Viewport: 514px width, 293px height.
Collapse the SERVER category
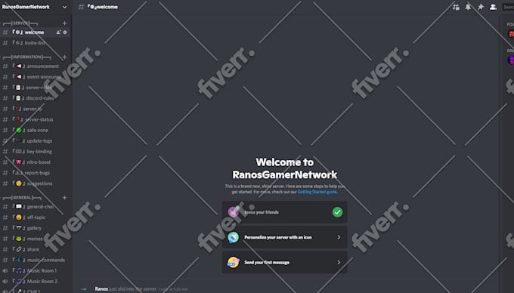coord(20,23)
